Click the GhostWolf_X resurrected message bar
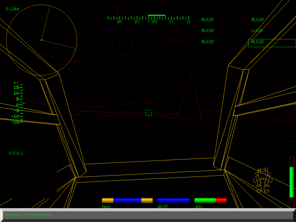Image resolution: width=296 pixels, height=222 pixels. [148, 215]
